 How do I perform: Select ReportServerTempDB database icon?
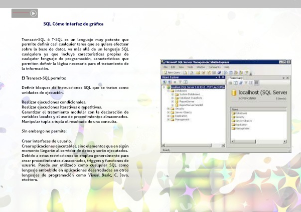click(176, 105)
